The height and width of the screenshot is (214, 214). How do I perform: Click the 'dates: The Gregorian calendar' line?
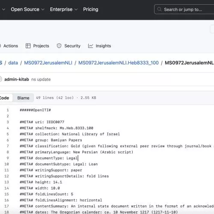tap(99, 212)
